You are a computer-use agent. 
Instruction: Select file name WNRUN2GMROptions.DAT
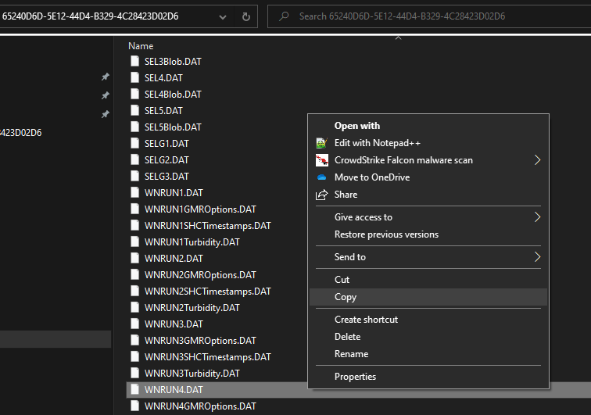[200, 275]
